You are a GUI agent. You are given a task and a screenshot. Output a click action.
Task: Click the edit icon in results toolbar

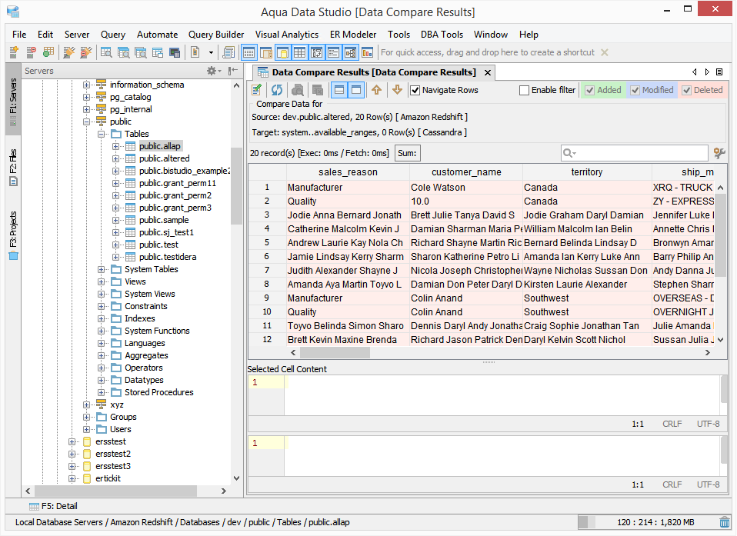click(x=258, y=90)
